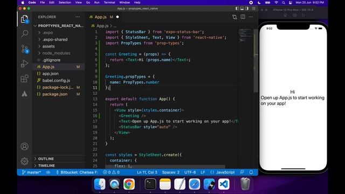Click the editor minimap

coord(246,35)
